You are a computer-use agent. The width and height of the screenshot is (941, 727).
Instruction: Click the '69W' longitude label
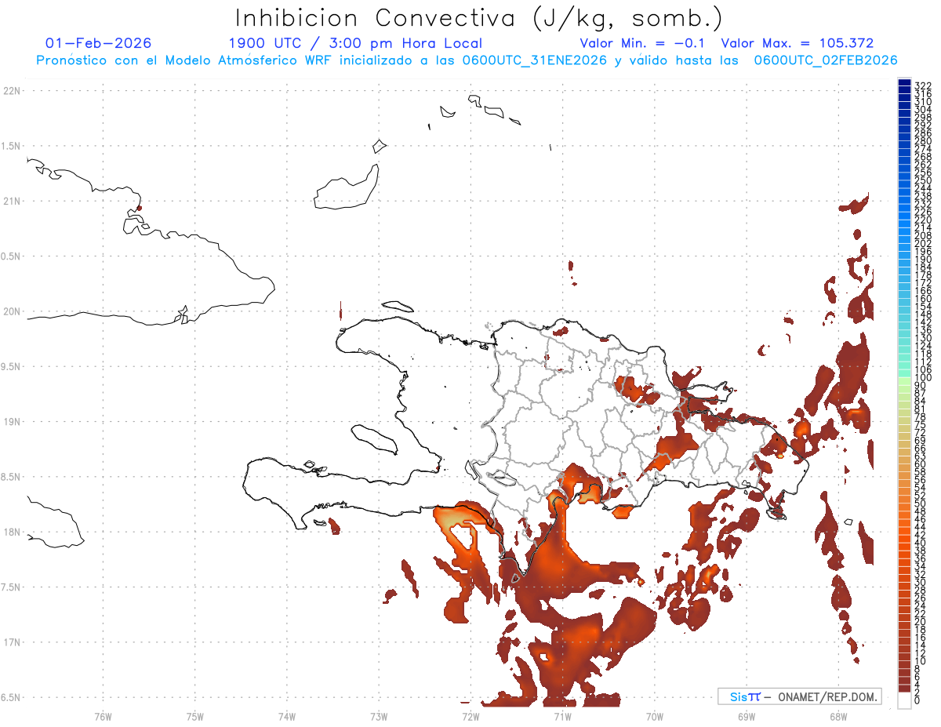(x=746, y=716)
